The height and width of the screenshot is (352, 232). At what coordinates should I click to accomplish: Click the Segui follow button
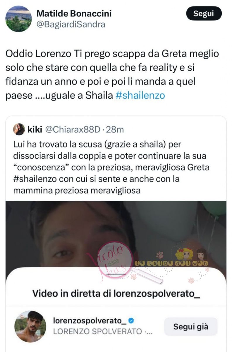pos(204,13)
